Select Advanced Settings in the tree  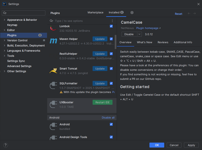point(19,66)
